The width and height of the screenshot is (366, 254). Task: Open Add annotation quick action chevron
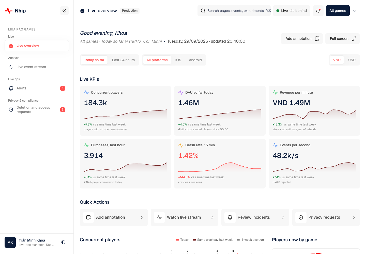(142, 217)
